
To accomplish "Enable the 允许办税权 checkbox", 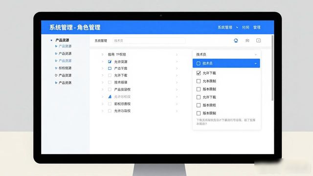I will 110,111.
